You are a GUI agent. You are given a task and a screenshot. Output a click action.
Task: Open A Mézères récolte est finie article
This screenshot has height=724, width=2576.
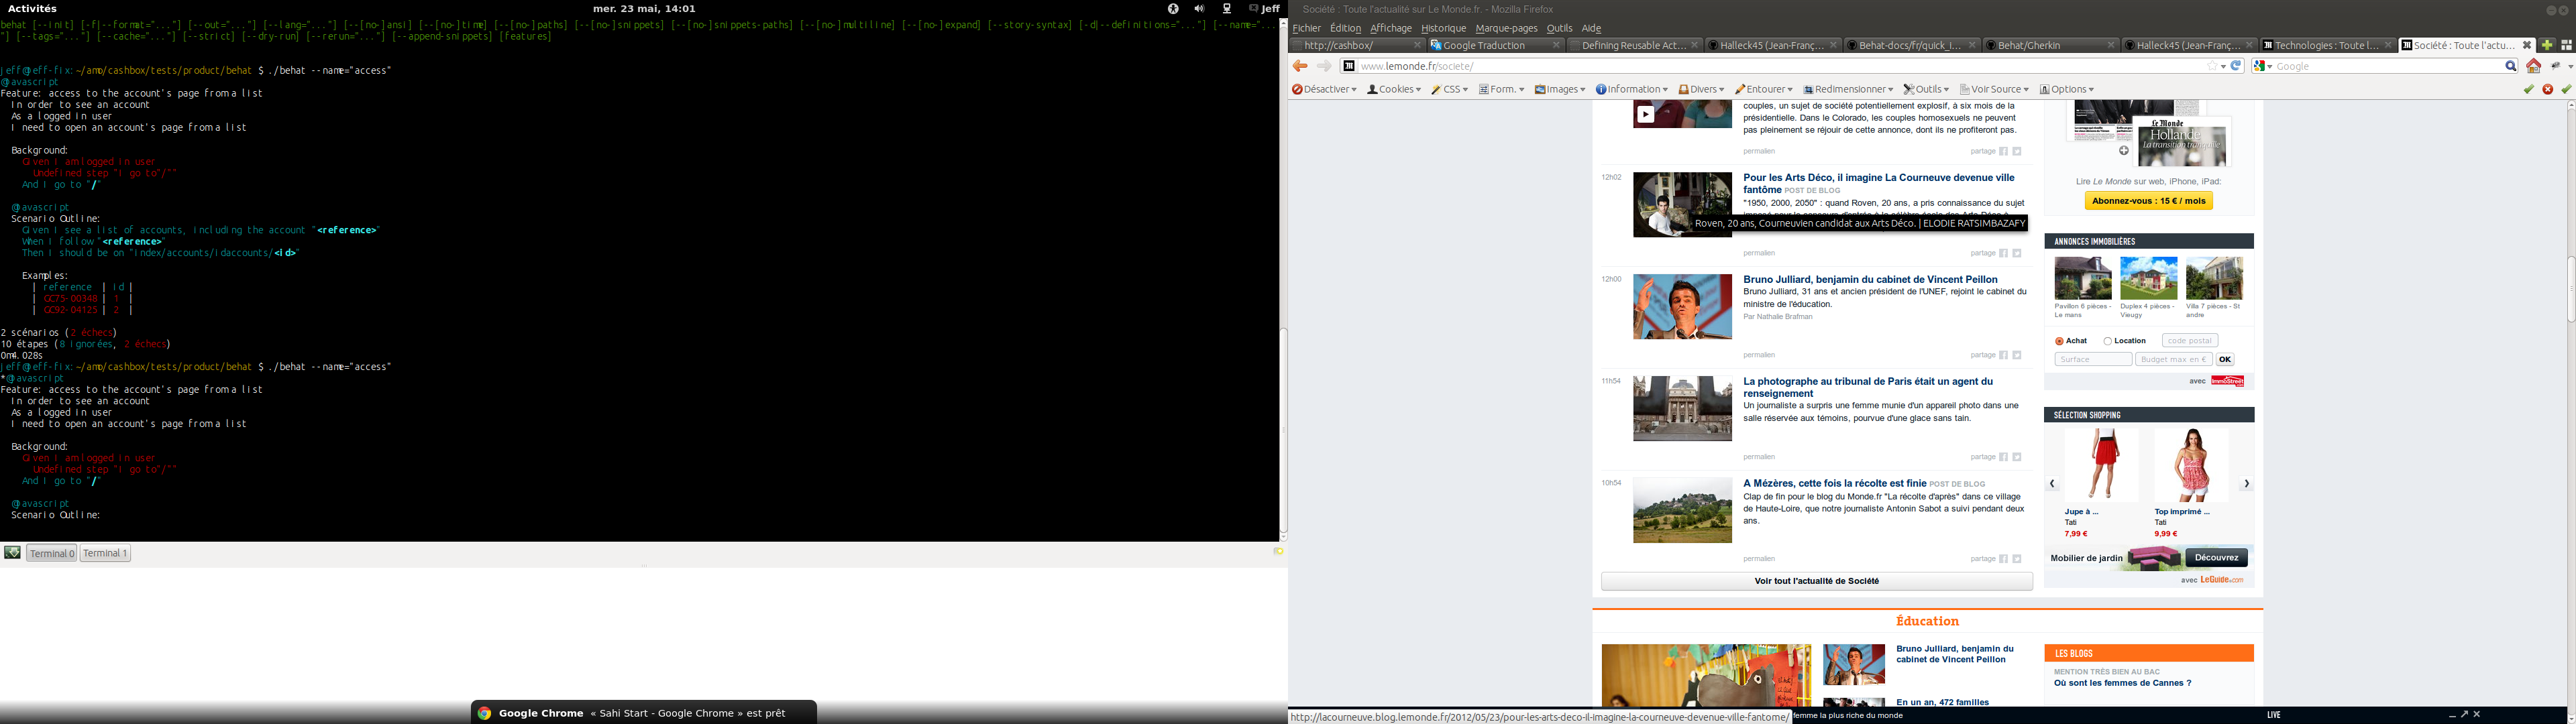click(x=1834, y=483)
